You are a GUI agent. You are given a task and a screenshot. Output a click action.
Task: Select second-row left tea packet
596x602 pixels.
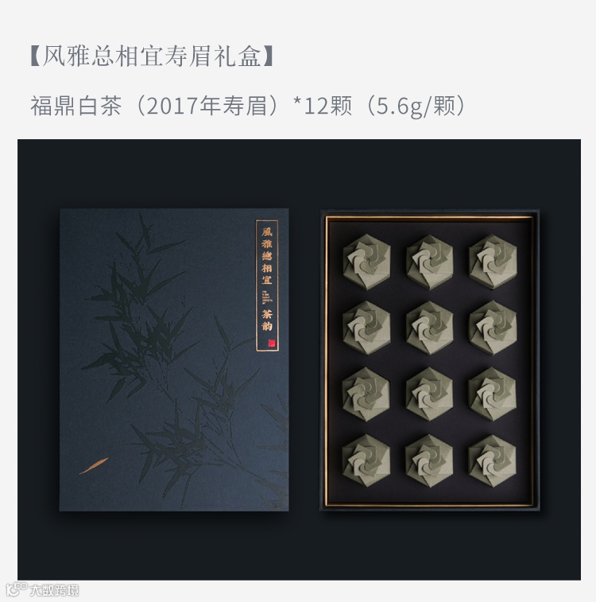click(x=366, y=328)
